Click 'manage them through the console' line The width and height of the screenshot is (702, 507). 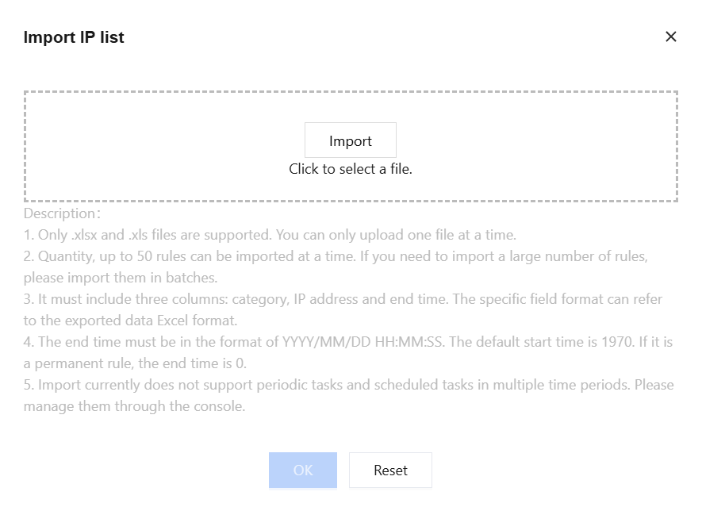tap(133, 406)
